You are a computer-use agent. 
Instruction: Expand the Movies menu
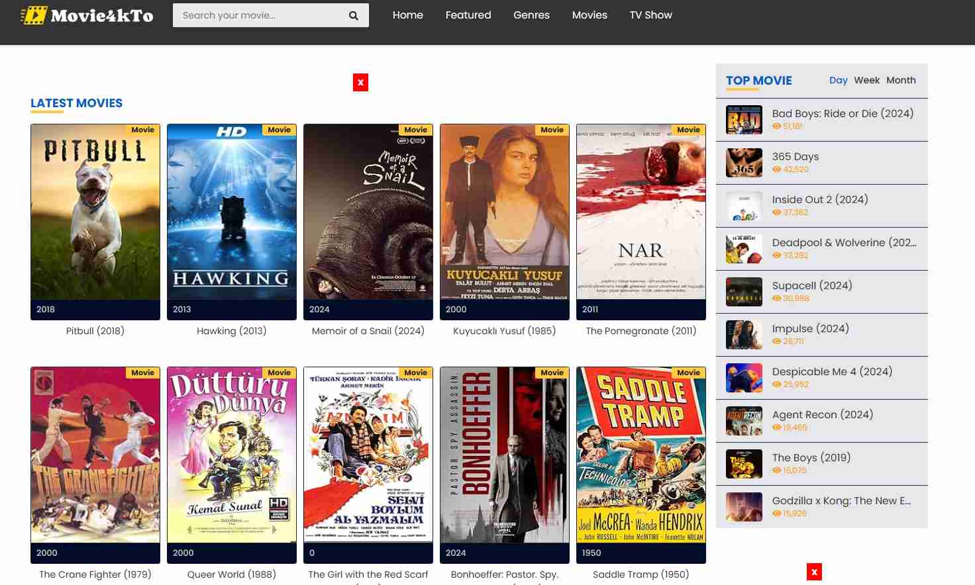(x=590, y=15)
